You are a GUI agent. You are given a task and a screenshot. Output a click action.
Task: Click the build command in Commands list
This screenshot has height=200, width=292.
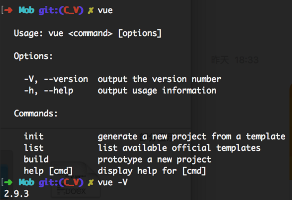click(36, 159)
